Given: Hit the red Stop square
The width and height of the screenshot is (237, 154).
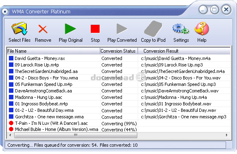Looking at the screenshot, I should click(95, 29).
